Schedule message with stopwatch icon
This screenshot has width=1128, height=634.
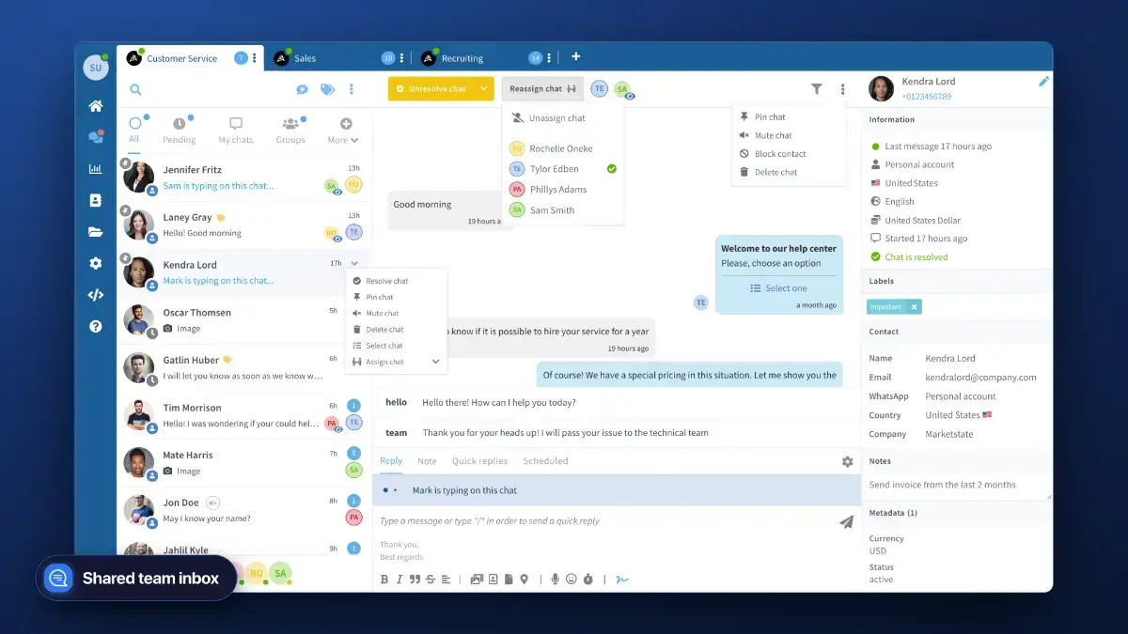pyautogui.click(x=588, y=580)
